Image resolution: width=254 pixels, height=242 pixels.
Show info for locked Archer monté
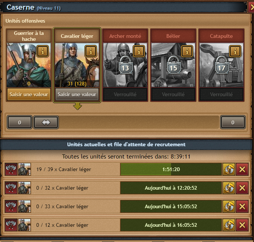point(139,51)
